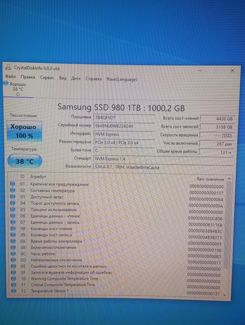The image size is (245, 325).
Task: Open the Сервис menu
Action: 47,78
